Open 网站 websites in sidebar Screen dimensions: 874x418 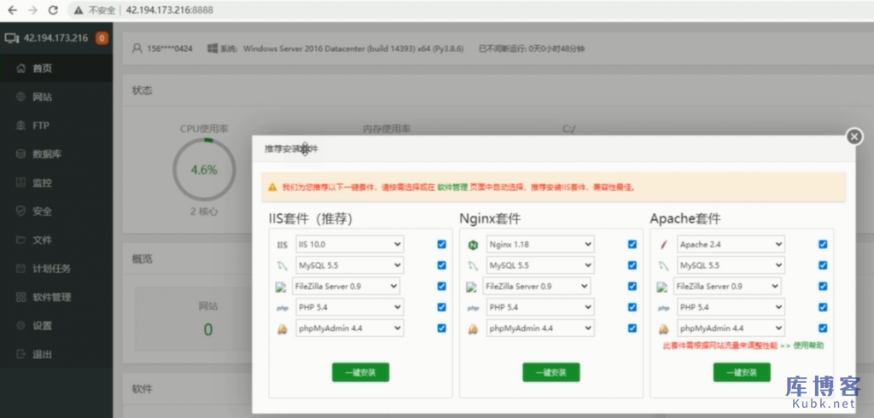click(56, 97)
